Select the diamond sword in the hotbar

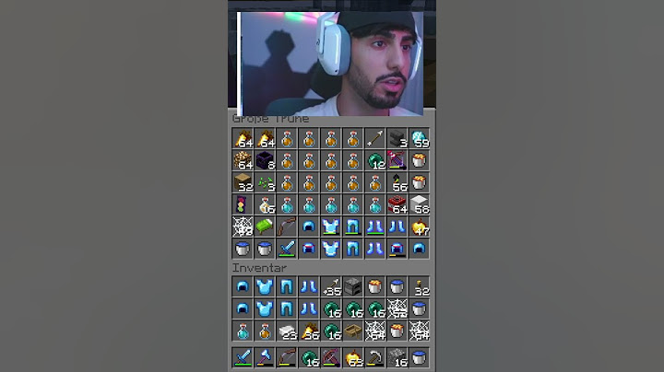point(243,357)
